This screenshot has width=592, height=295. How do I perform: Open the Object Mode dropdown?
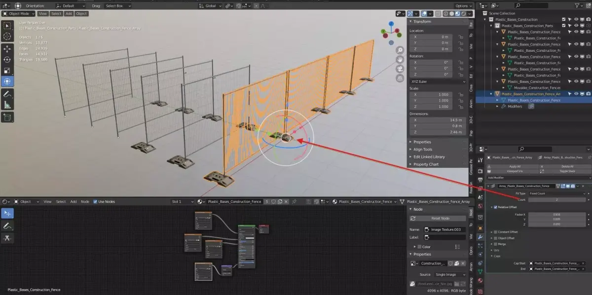point(18,14)
